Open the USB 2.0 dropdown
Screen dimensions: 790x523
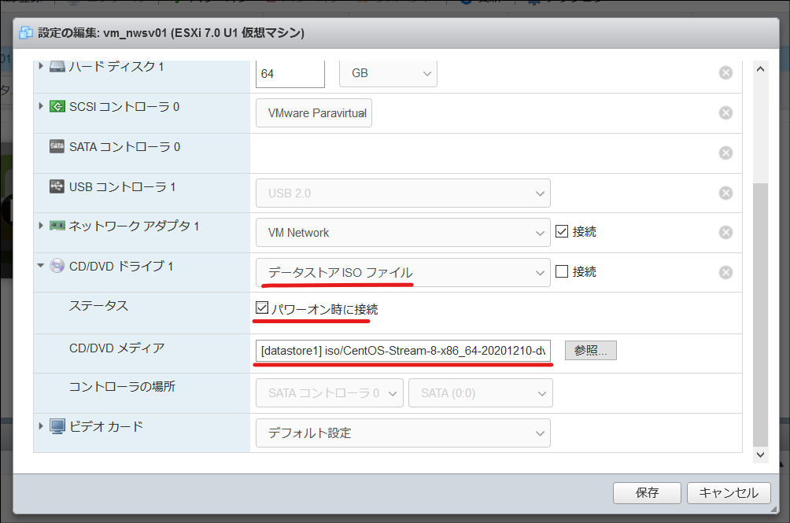pos(403,193)
